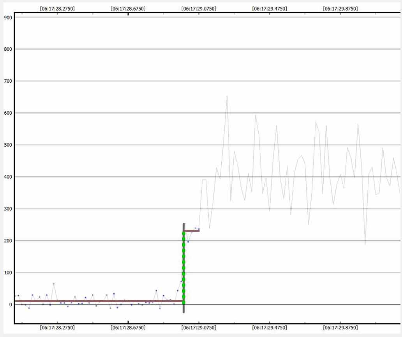Click the top axis label 06:17:28.6750
Viewport: 402px width, 337px height.
point(128,8)
